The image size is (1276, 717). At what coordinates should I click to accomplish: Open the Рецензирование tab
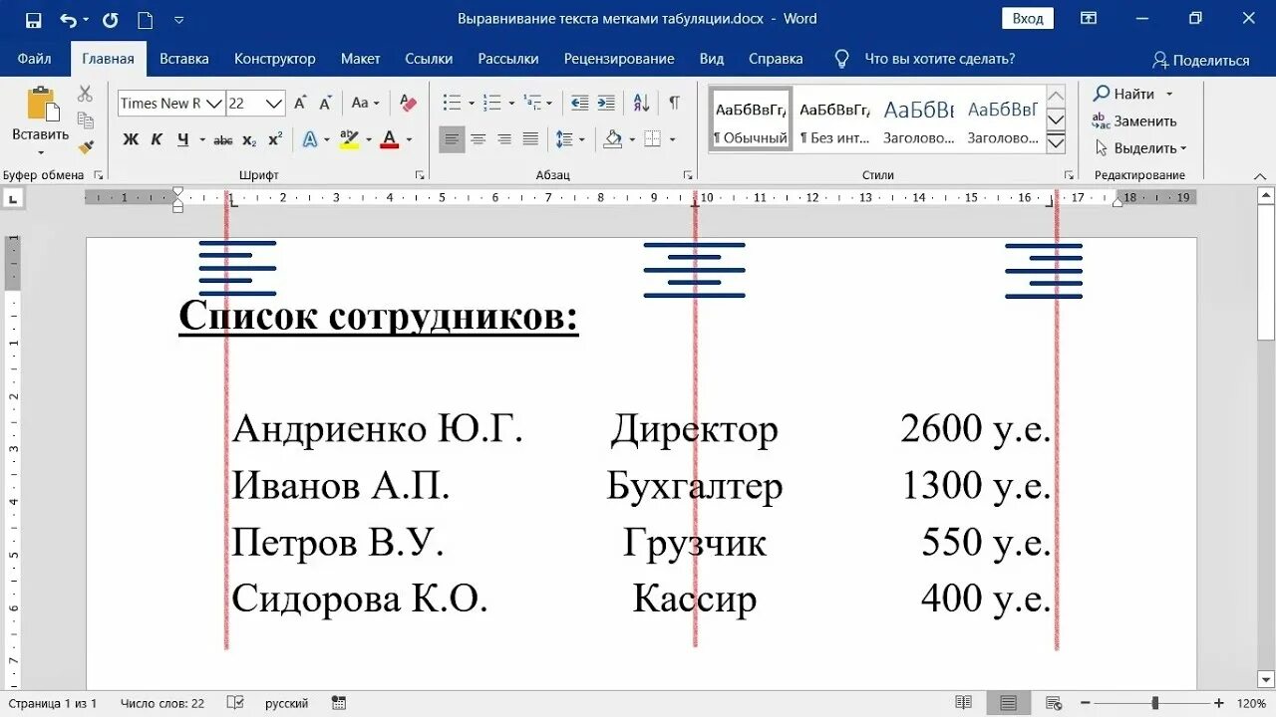point(619,59)
